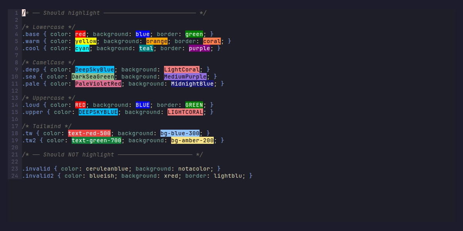Click the .loud selector

coord(31,105)
